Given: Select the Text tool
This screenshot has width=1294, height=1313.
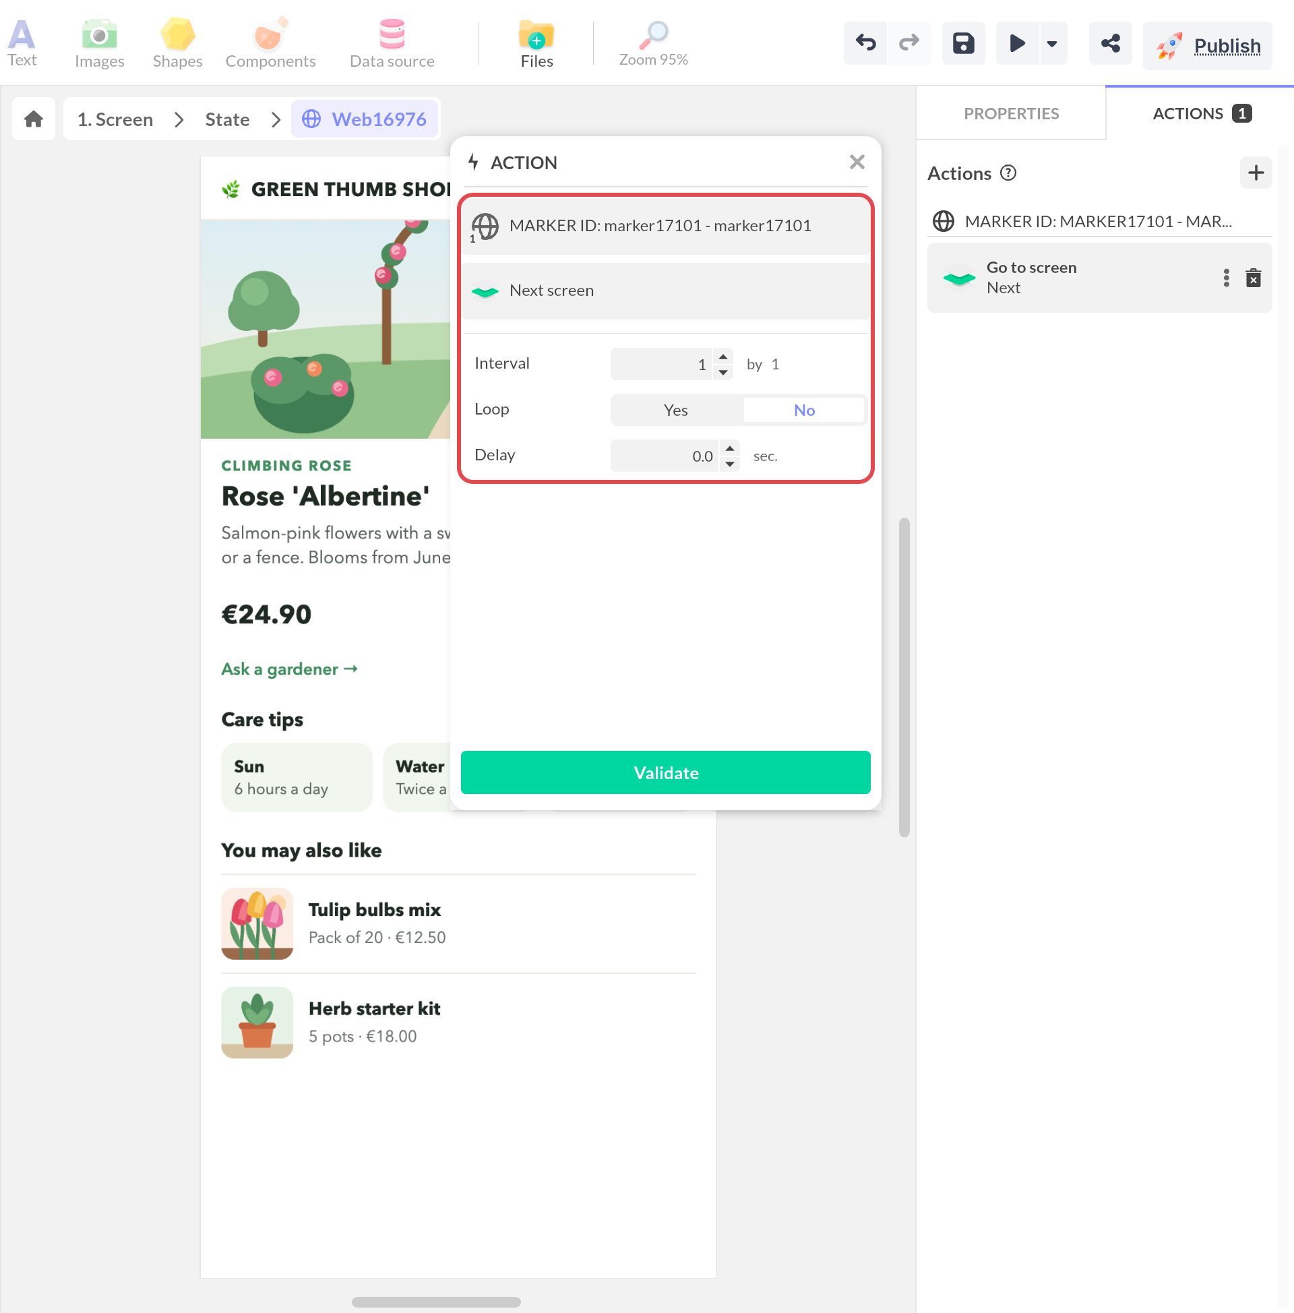Looking at the screenshot, I should pos(22,44).
